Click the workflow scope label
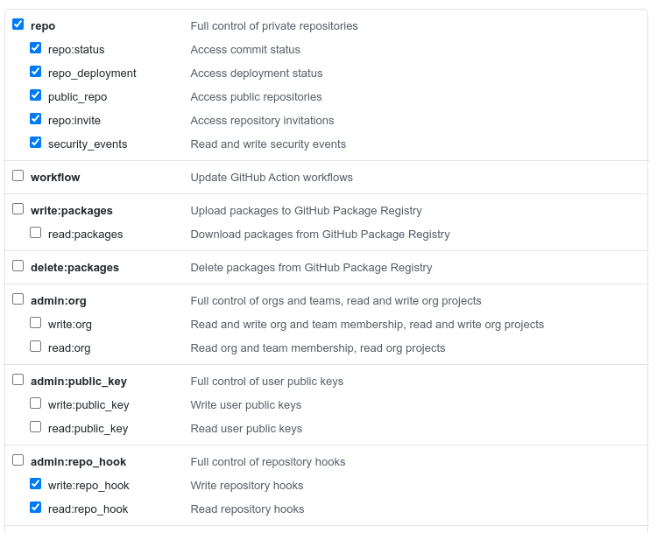657x533 pixels. (55, 178)
